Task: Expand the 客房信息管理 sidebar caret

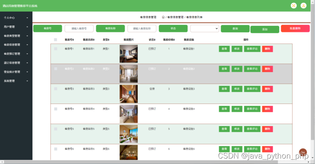Action: pyautogui.click(x=27, y=45)
